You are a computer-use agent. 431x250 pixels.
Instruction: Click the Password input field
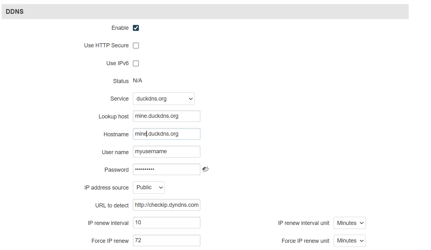click(166, 169)
